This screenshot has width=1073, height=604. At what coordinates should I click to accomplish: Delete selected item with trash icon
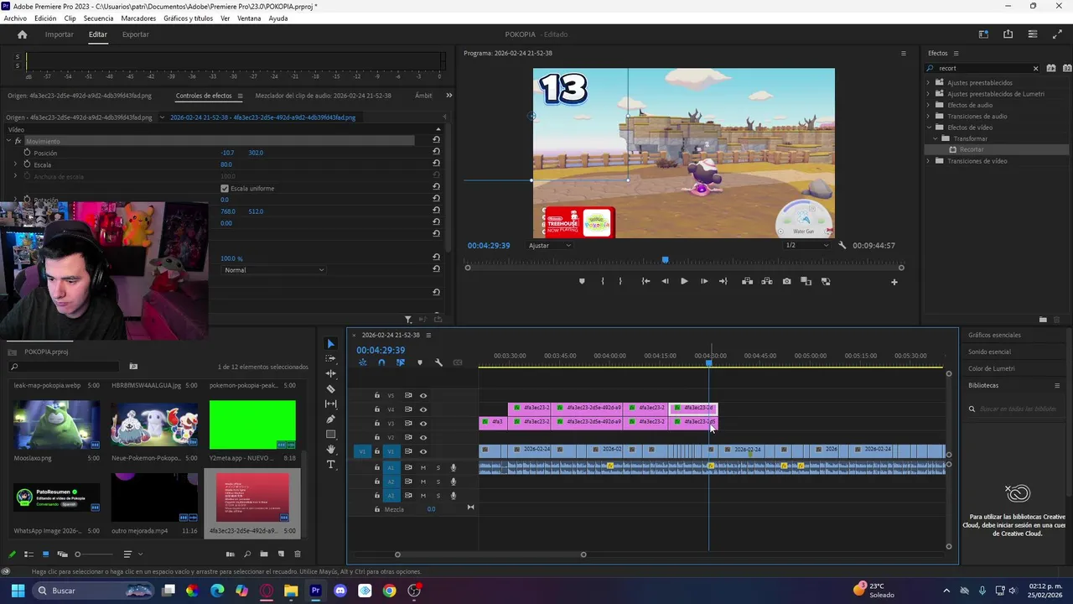[x=297, y=554]
